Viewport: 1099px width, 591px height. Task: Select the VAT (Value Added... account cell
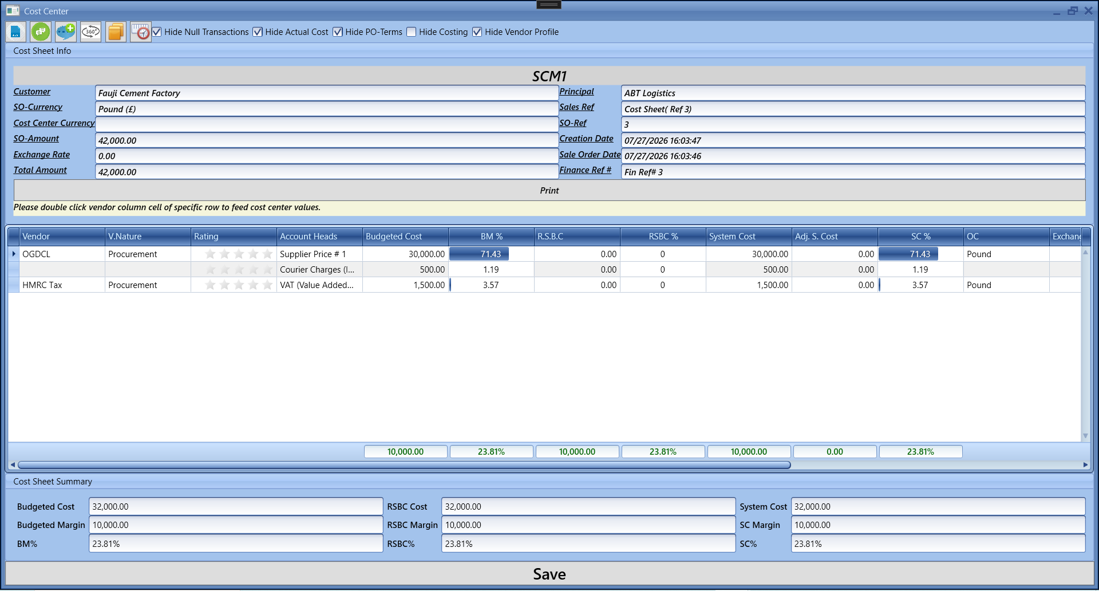[319, 285]
